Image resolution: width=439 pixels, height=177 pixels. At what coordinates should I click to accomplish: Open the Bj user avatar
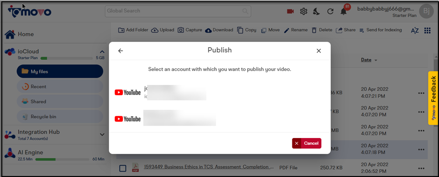(426, 12)
